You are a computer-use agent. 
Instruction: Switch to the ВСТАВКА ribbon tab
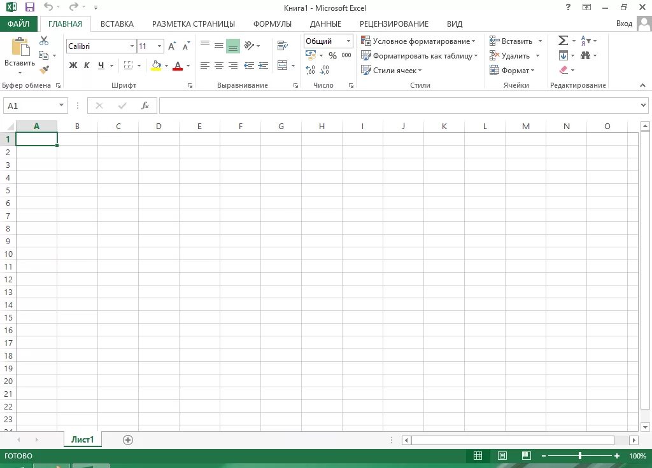click(117, 24)
